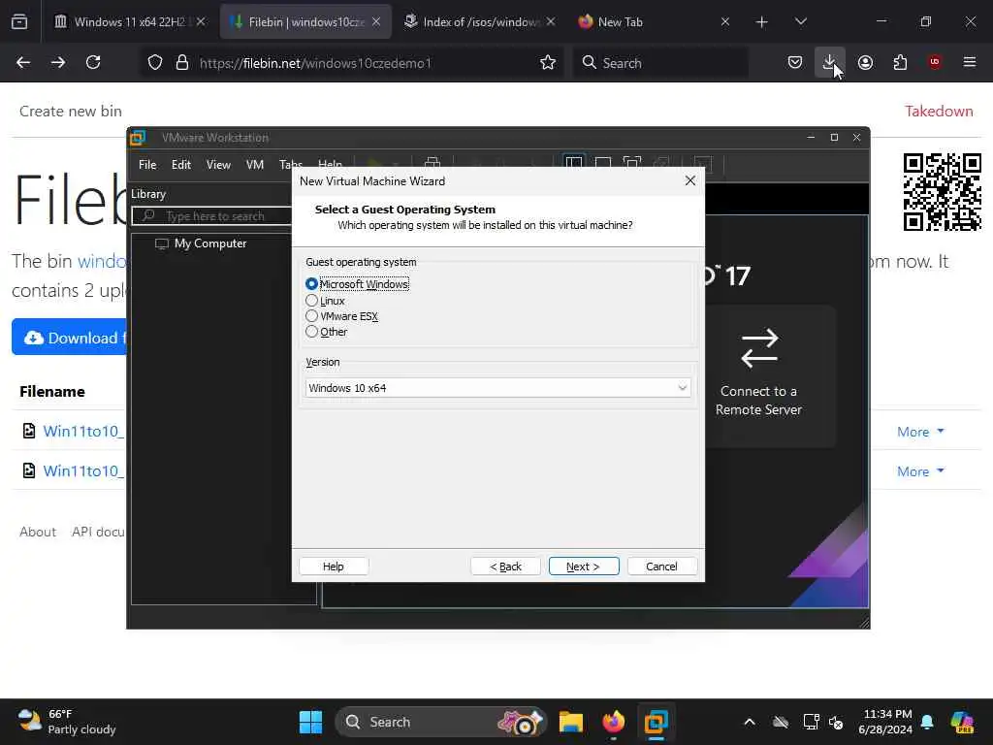The height and width of the screenshot is (745, 993).
Task: Open the muted volume tray icon
Action: click(x=836, y=722)
